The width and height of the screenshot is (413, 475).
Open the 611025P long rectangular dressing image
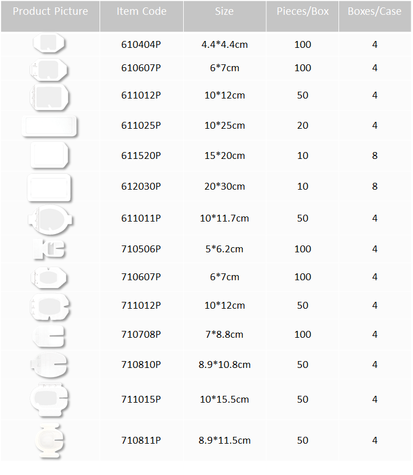(x=50, y=126)
